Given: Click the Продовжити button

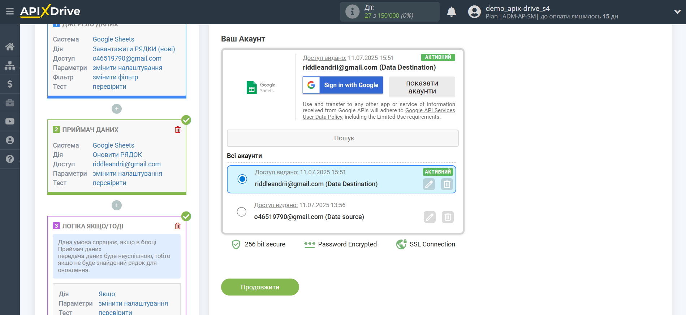Looking at the screenshot, I should (260, 287).
